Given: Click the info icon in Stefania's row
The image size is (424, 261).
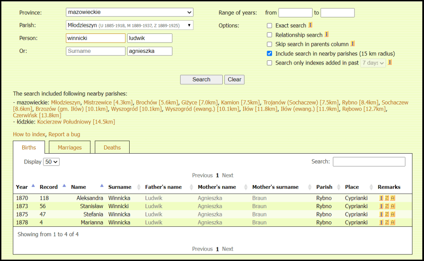Looking at the screenshot, I should click(381, 214).
